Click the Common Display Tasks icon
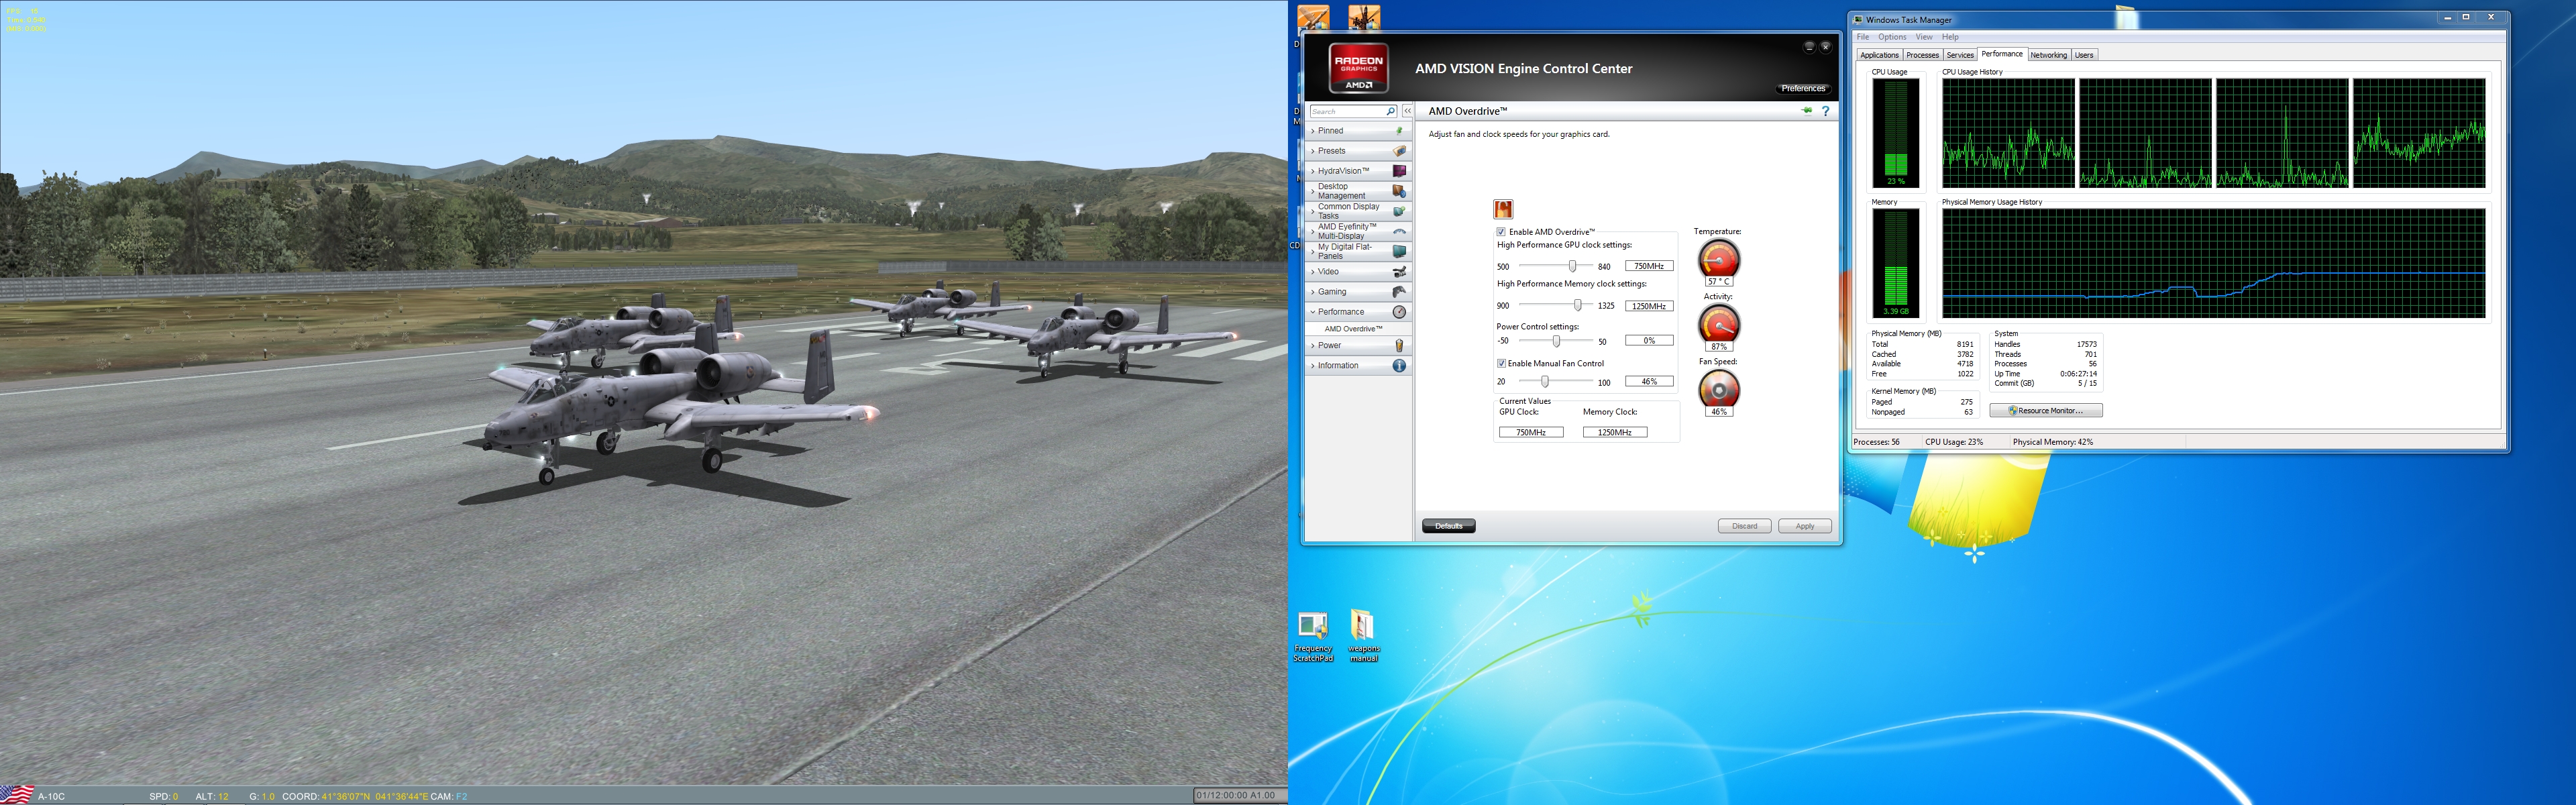 click(1399, 211)
